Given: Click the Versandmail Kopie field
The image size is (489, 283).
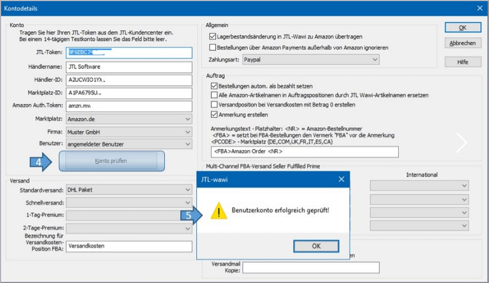Looking at the screenshot, I should pos(311,267).
